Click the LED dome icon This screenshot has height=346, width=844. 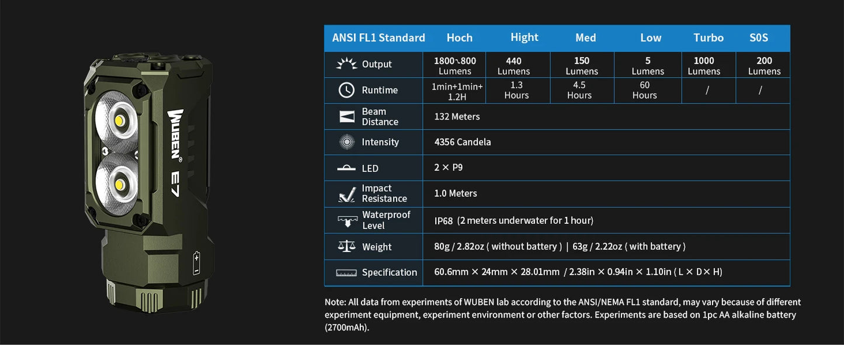tap(346, 168)
